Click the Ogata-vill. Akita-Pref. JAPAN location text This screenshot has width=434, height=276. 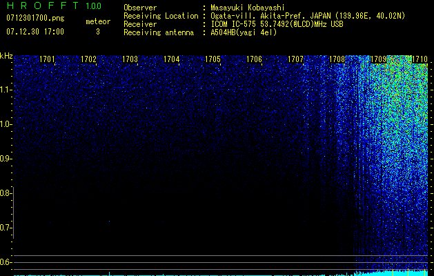click(x=308, y=17)
